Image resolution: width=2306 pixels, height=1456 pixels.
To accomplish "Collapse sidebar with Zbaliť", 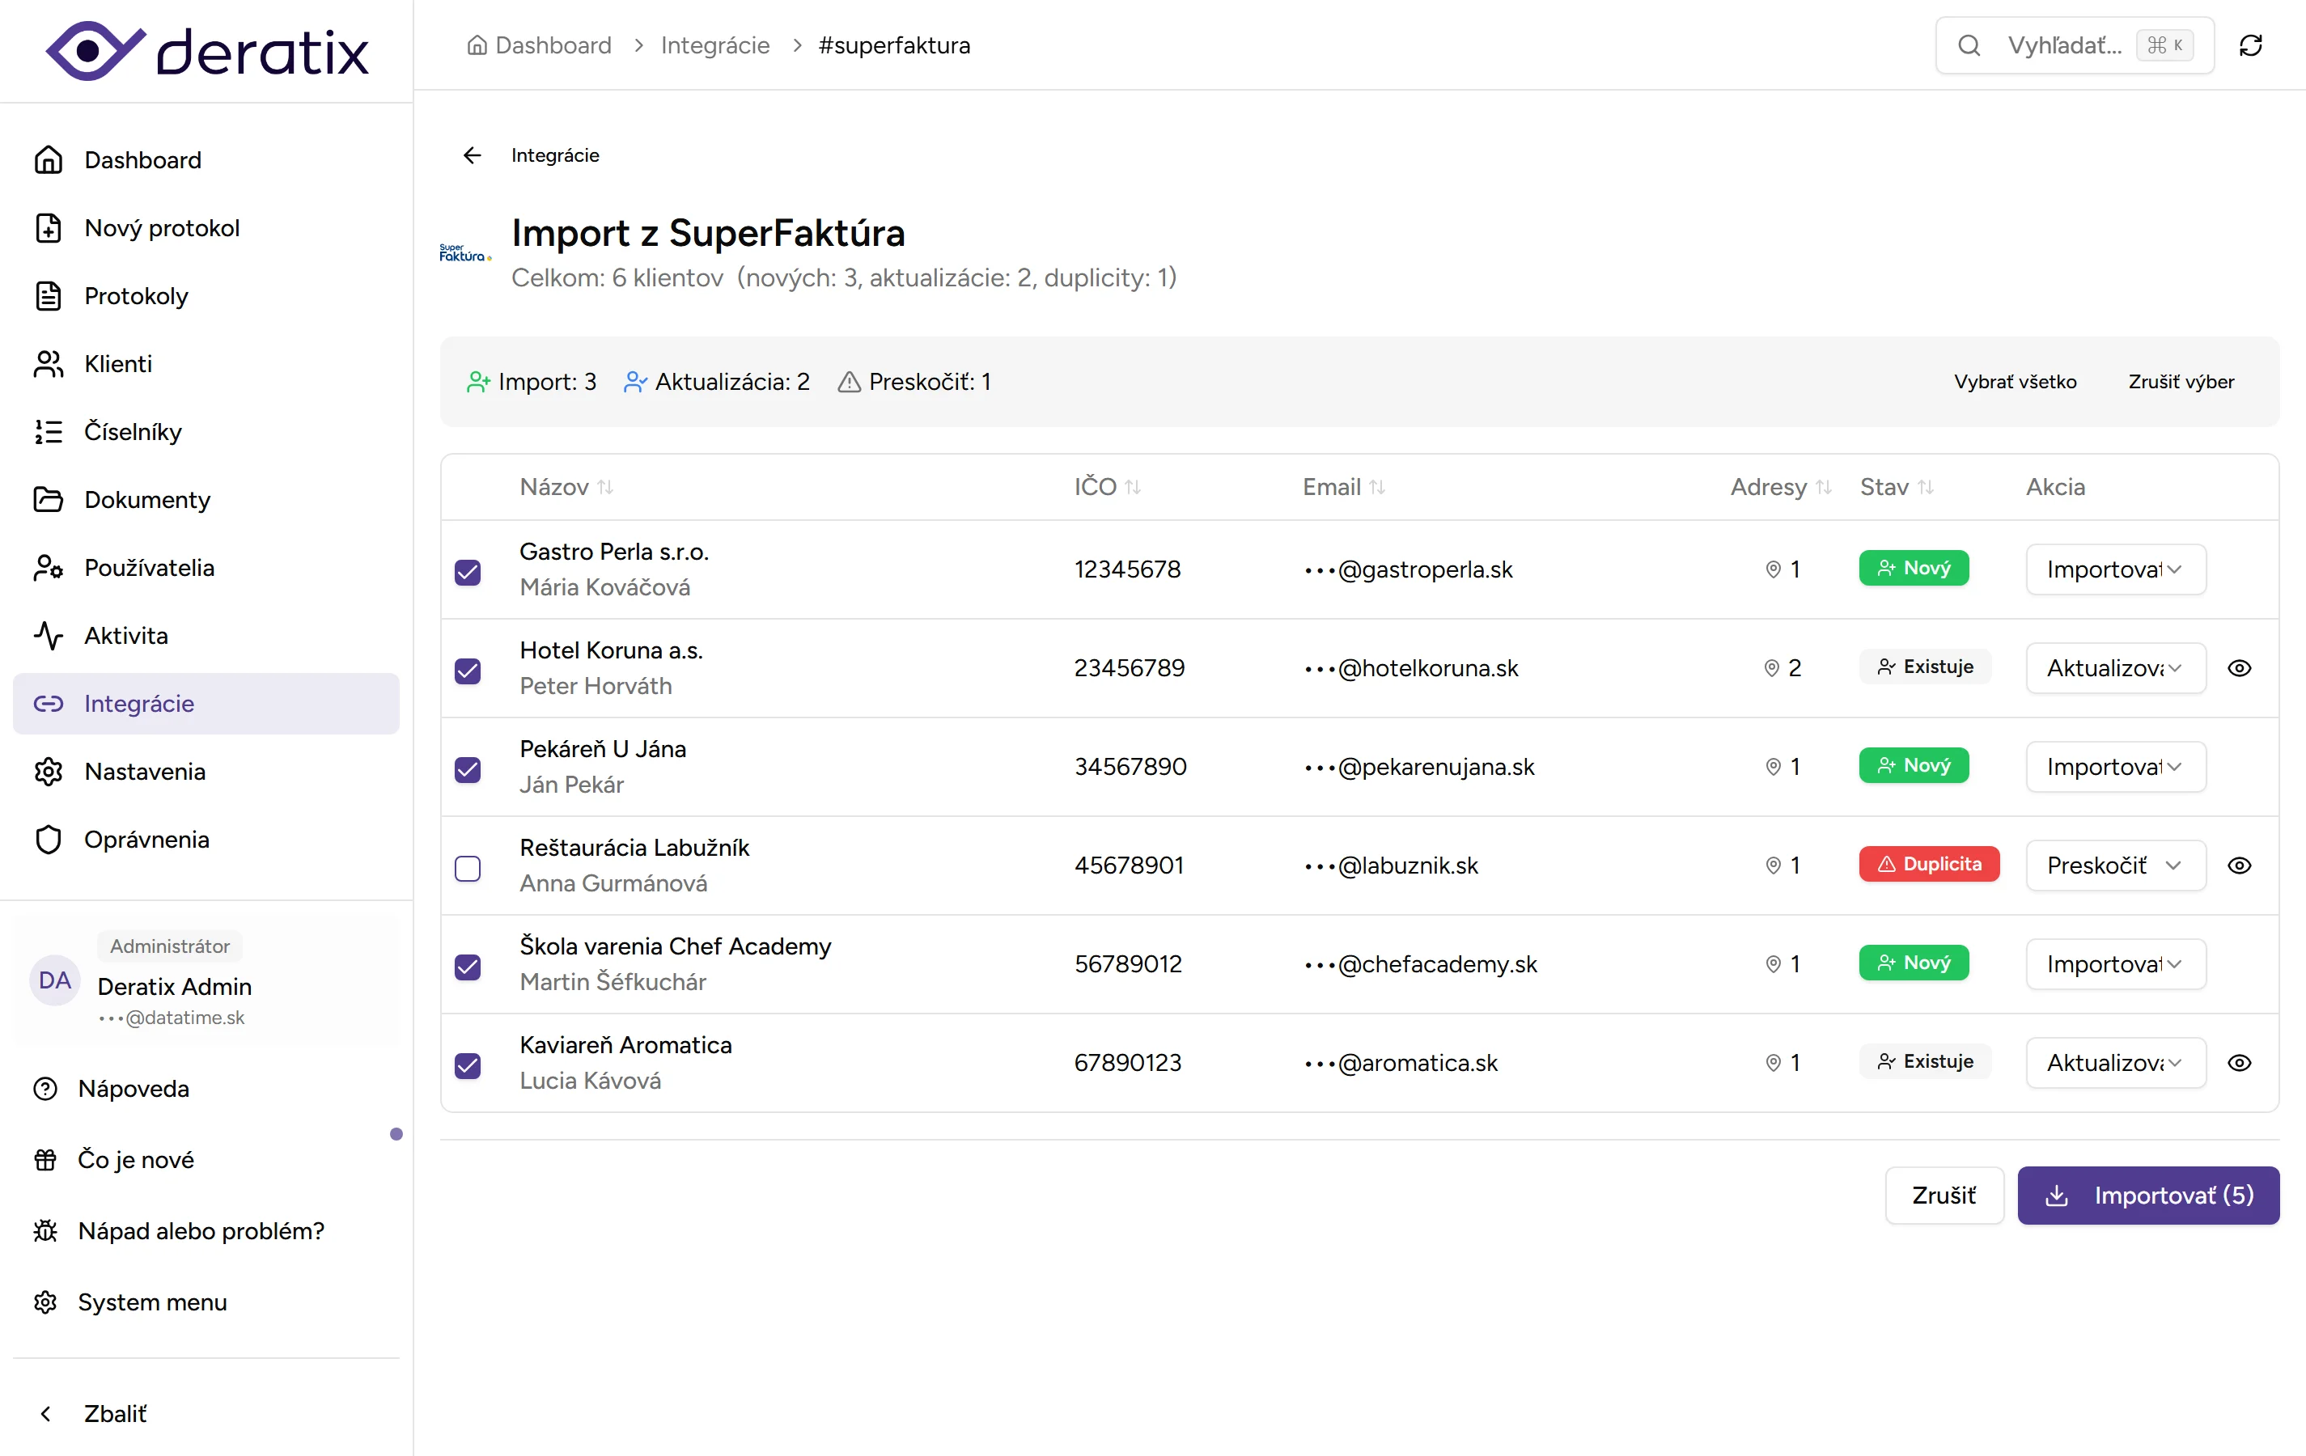I will tap(114, 1413).
